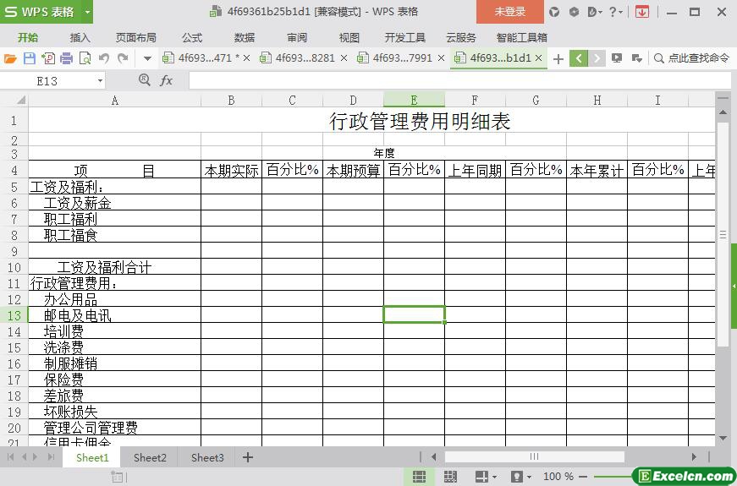
Task: Click the reading mode crosshair icon in the status bar
Action: coord(481,477)
